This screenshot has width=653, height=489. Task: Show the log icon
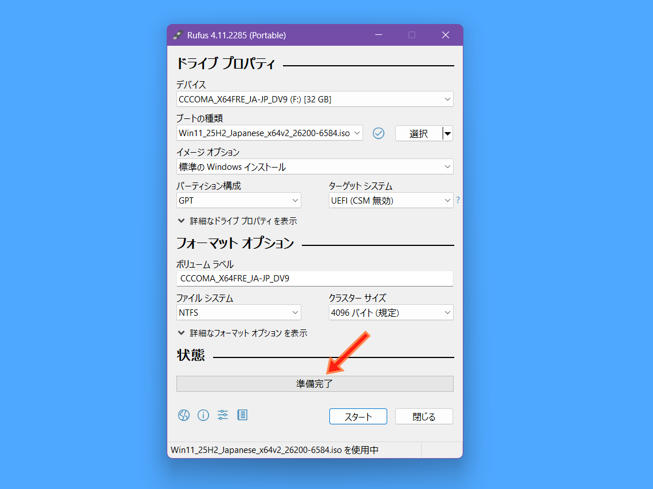pos(242,415)
